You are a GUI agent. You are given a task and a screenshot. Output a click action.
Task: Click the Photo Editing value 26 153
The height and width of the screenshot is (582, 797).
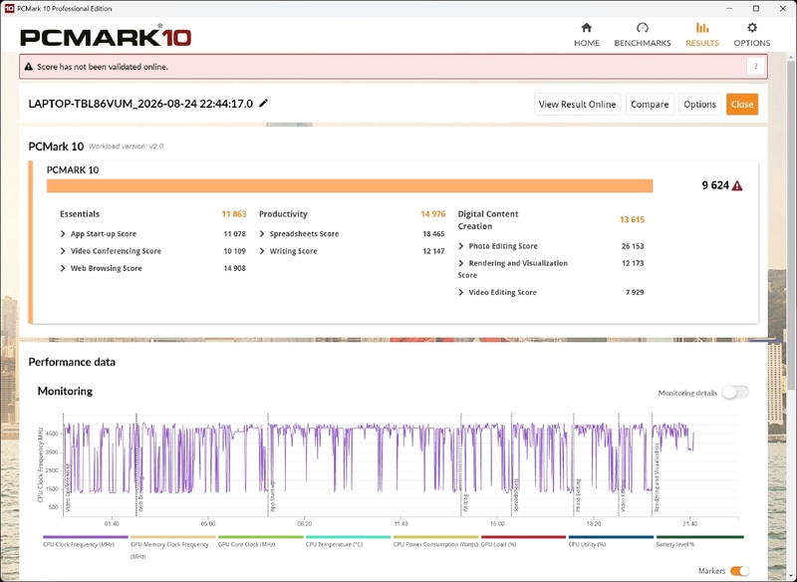click(633, 246)
